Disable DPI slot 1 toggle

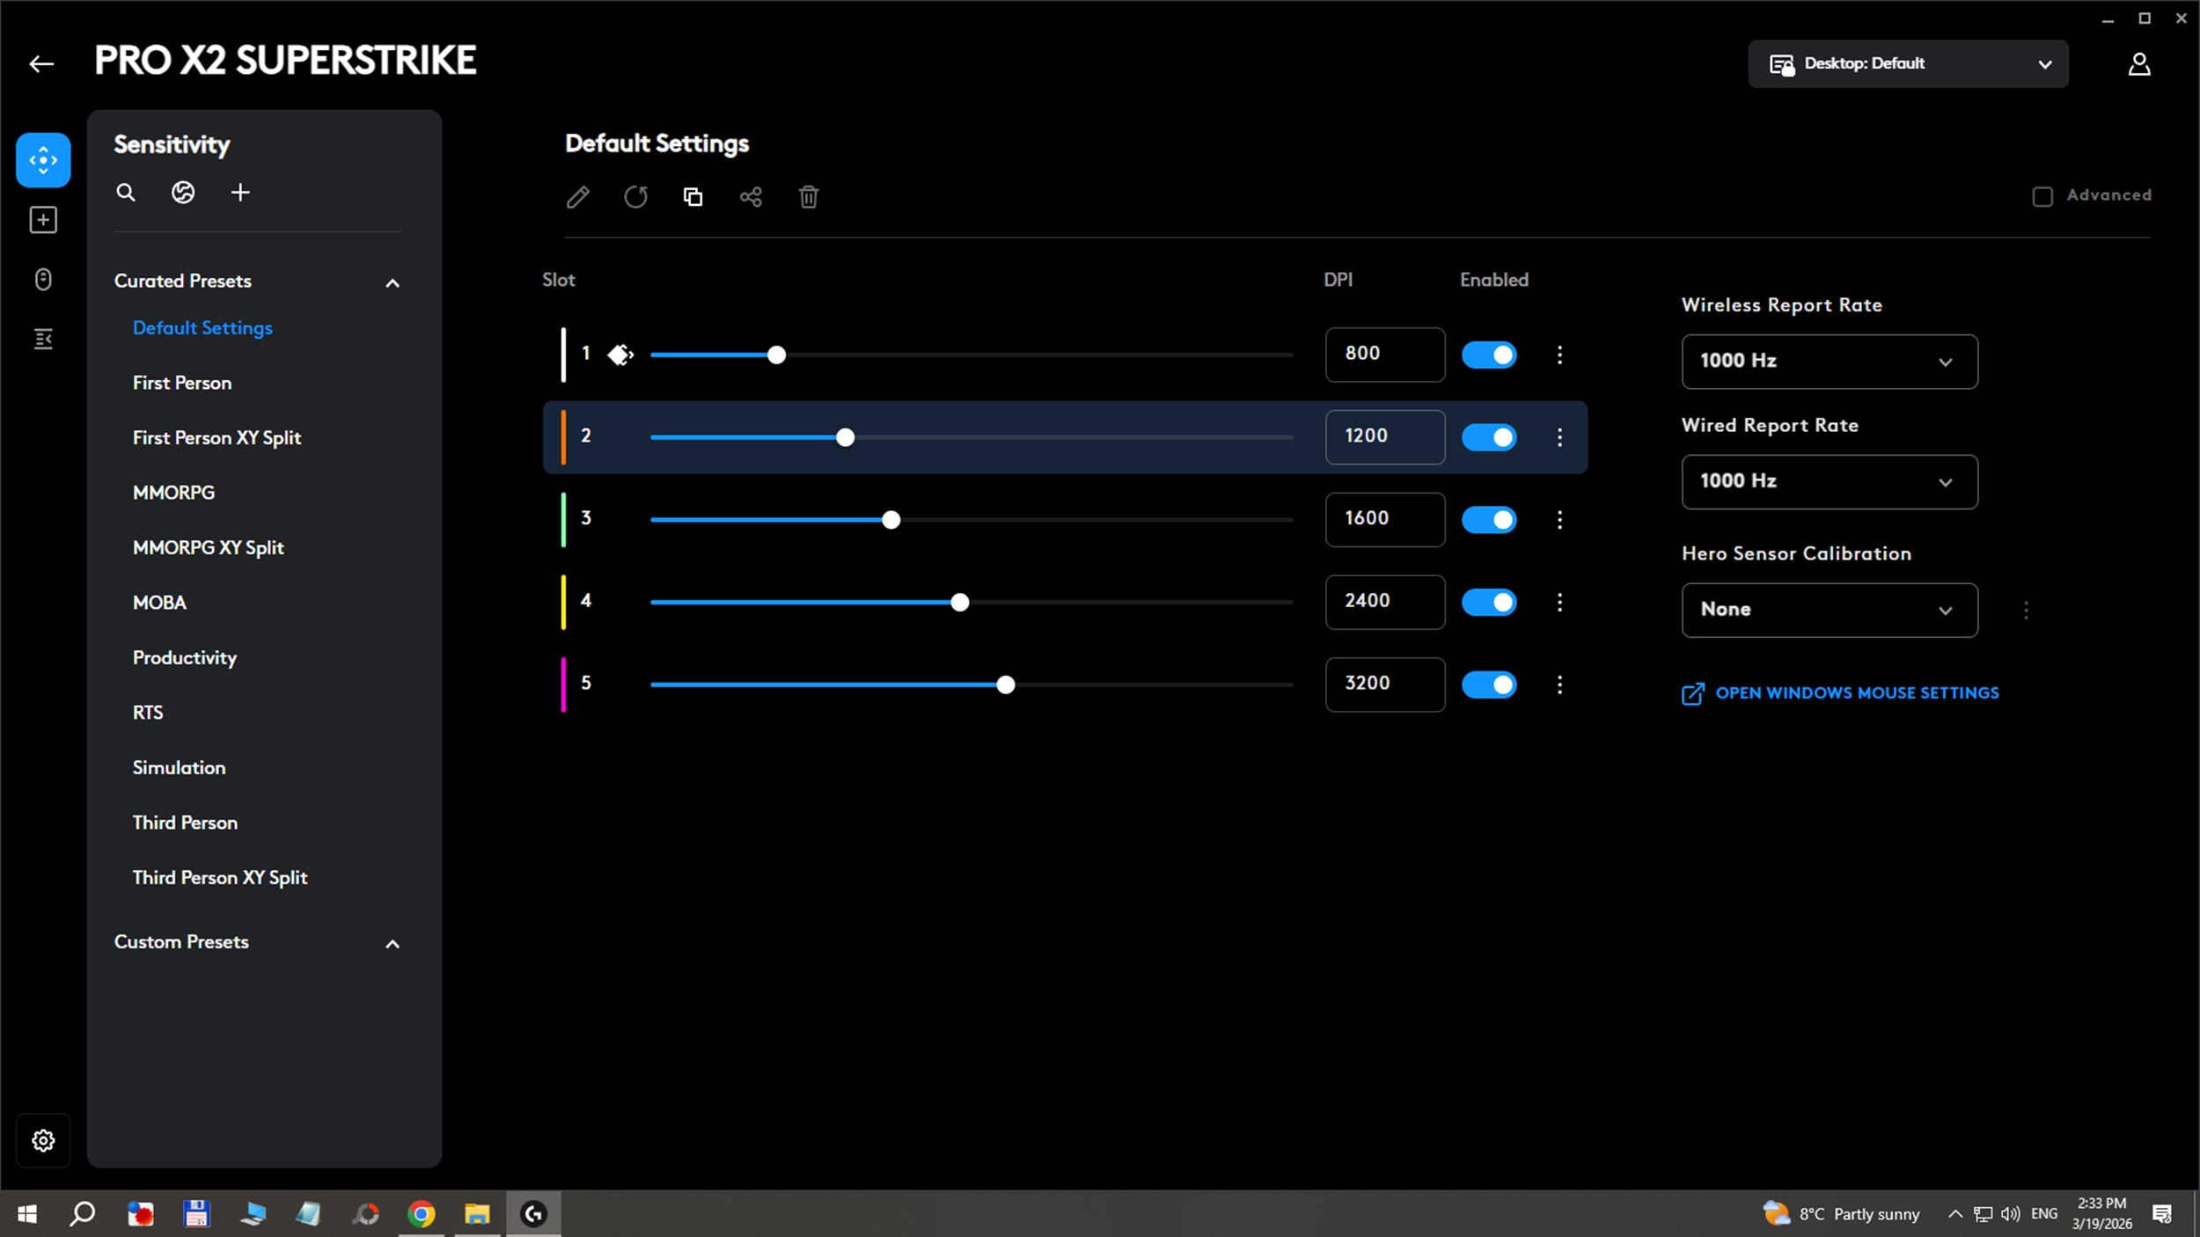(1489, 355)
